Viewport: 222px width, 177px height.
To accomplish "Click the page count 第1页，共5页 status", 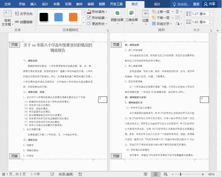I will click(14, 174).
